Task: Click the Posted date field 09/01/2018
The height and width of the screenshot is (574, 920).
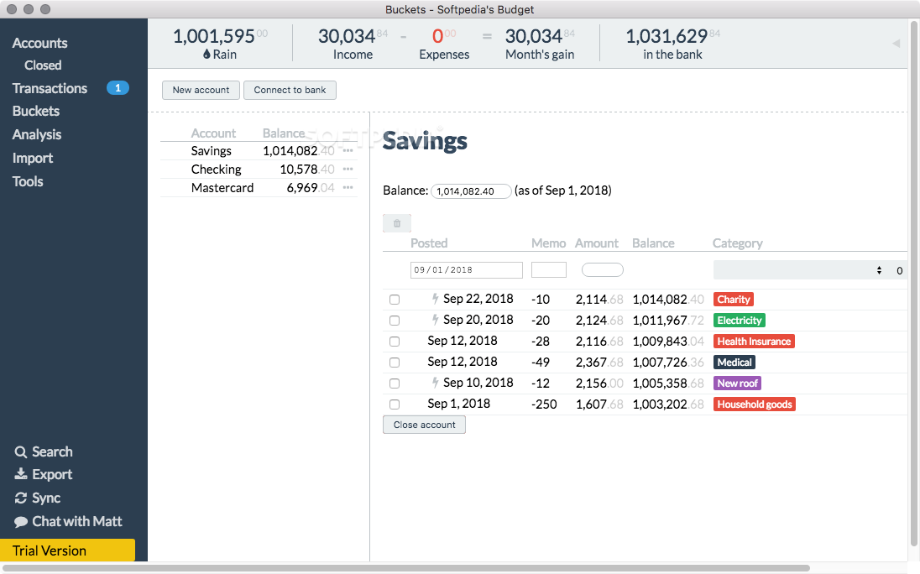Action: pos(467,270)
